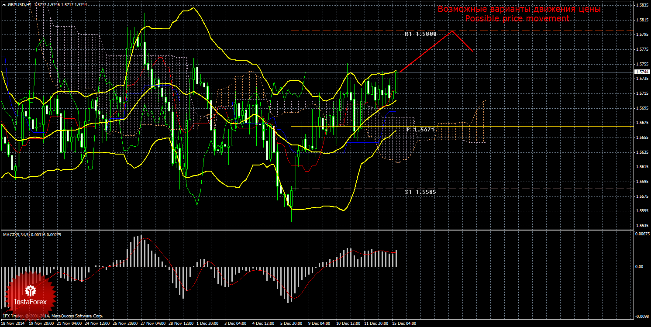The width and height of the screenshot is (651, 327).
Task: Click the '28 Nov 12:00' time axis label
Action: 182,324
